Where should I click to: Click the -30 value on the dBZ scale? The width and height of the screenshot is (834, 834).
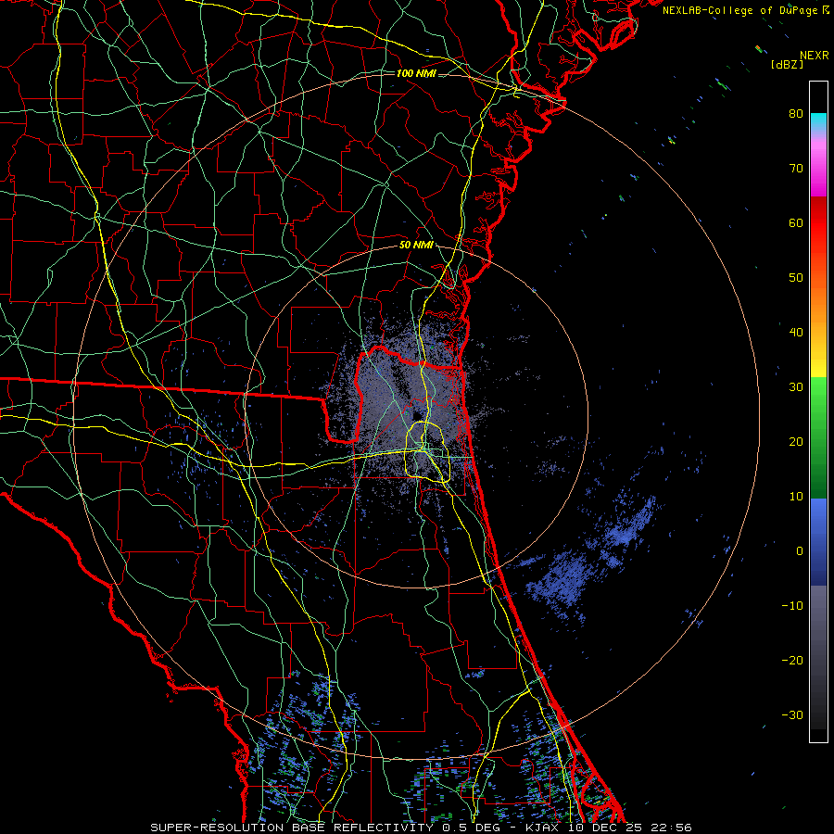(792, 714)
